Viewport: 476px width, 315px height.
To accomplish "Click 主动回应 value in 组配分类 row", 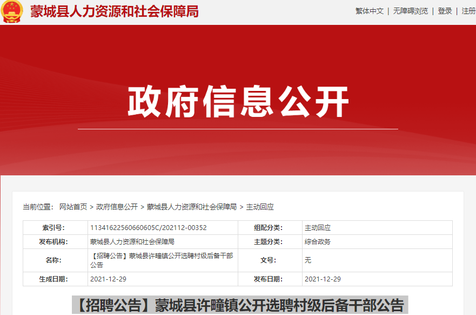I will 318,228.
